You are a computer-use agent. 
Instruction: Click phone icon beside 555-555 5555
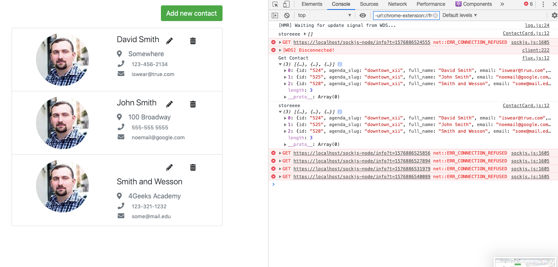121,127
